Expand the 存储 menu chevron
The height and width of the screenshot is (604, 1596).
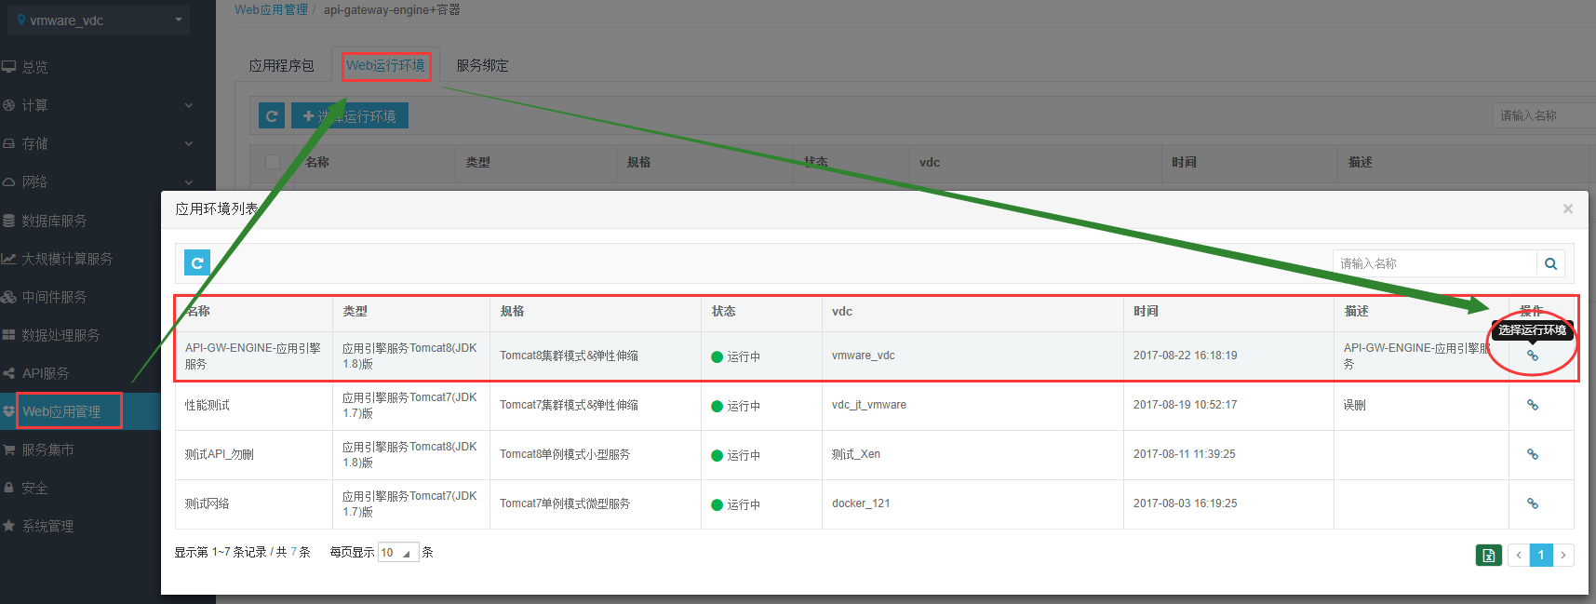point(189,143)
